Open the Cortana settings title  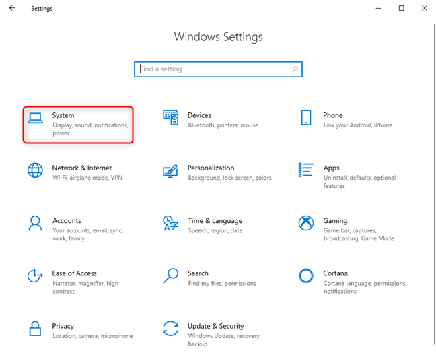coord(335,273)
